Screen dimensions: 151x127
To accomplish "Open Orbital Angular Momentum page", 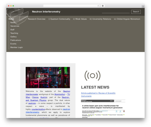I will point(127,19).
